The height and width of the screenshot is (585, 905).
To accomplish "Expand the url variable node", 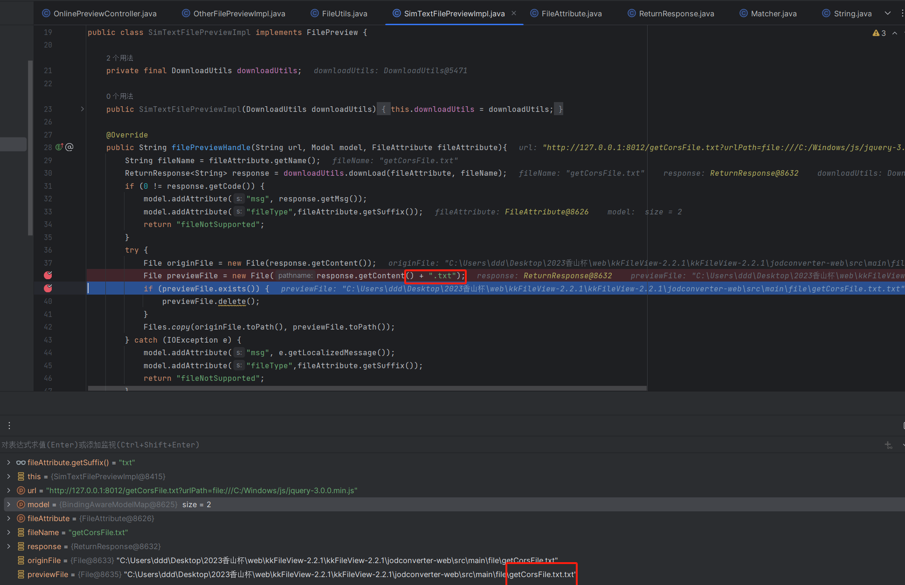I will 8,490.
